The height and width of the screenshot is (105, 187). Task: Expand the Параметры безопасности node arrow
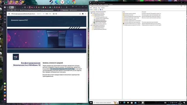pos(93,21)
